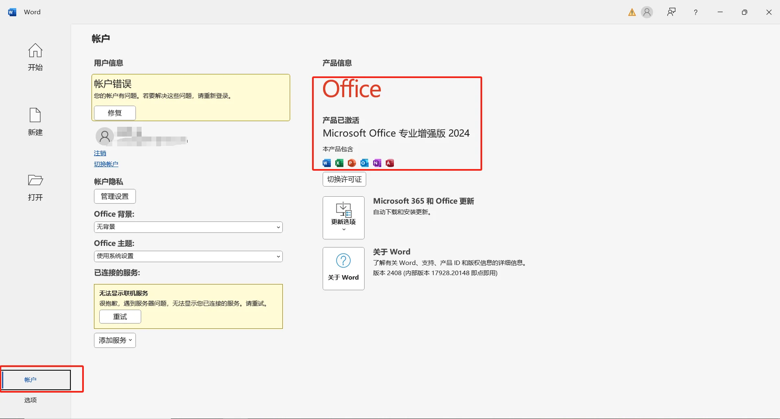
Task: Select the Outlook icon in product info
Action: pyautogui.click(x=364, y=163)
